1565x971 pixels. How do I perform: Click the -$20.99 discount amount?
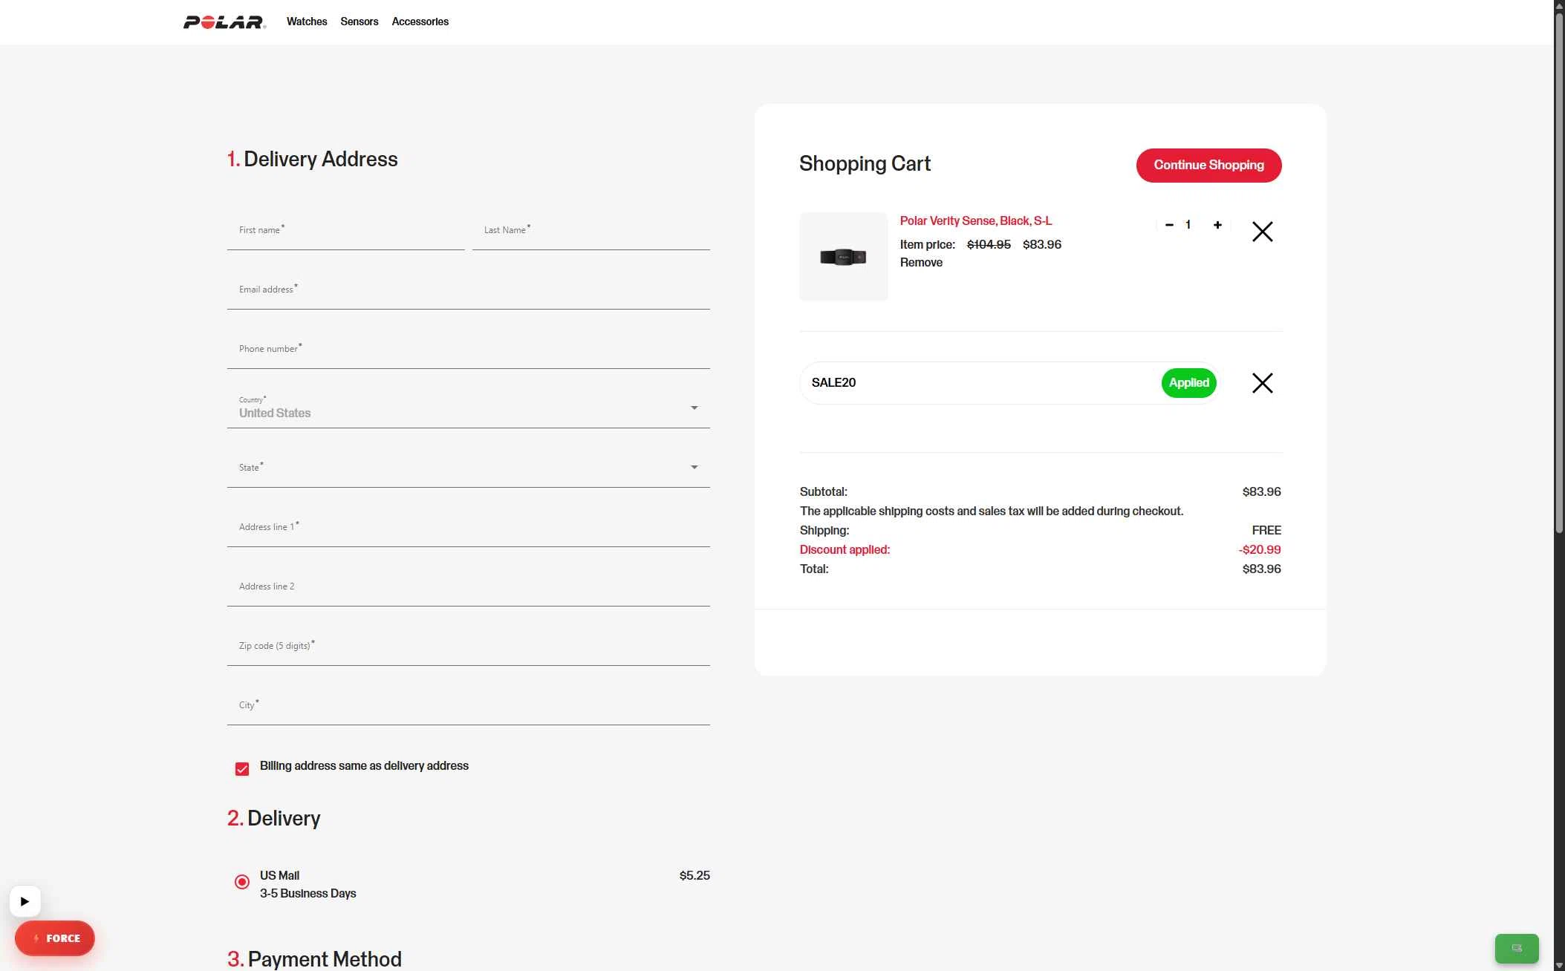(1260, 550)
